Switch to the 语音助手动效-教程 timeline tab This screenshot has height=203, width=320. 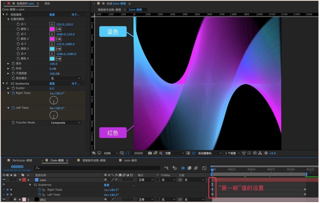coord(94,160)
